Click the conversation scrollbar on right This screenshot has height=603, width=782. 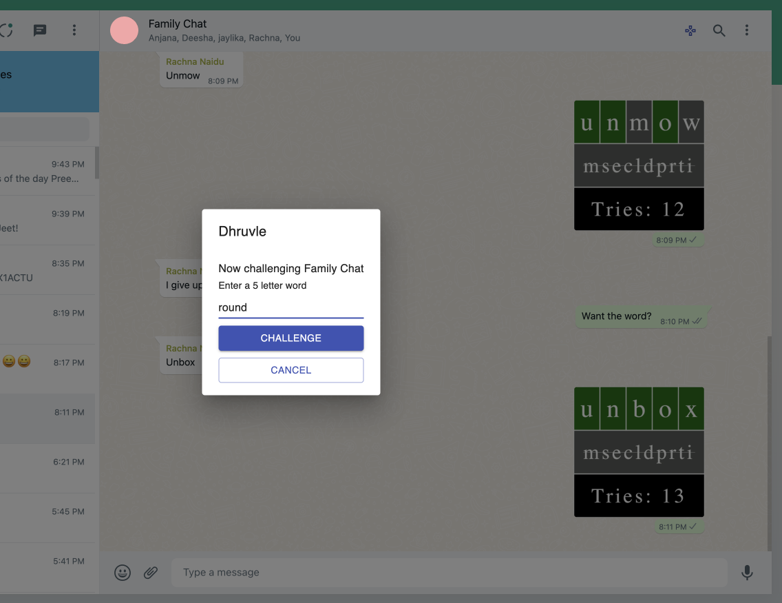[x=769, y=444]
